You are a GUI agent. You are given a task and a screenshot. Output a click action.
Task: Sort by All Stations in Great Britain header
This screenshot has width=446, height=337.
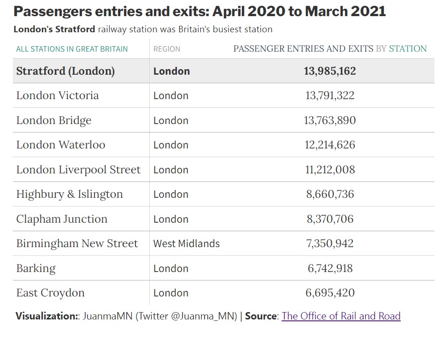click(72, 49)
